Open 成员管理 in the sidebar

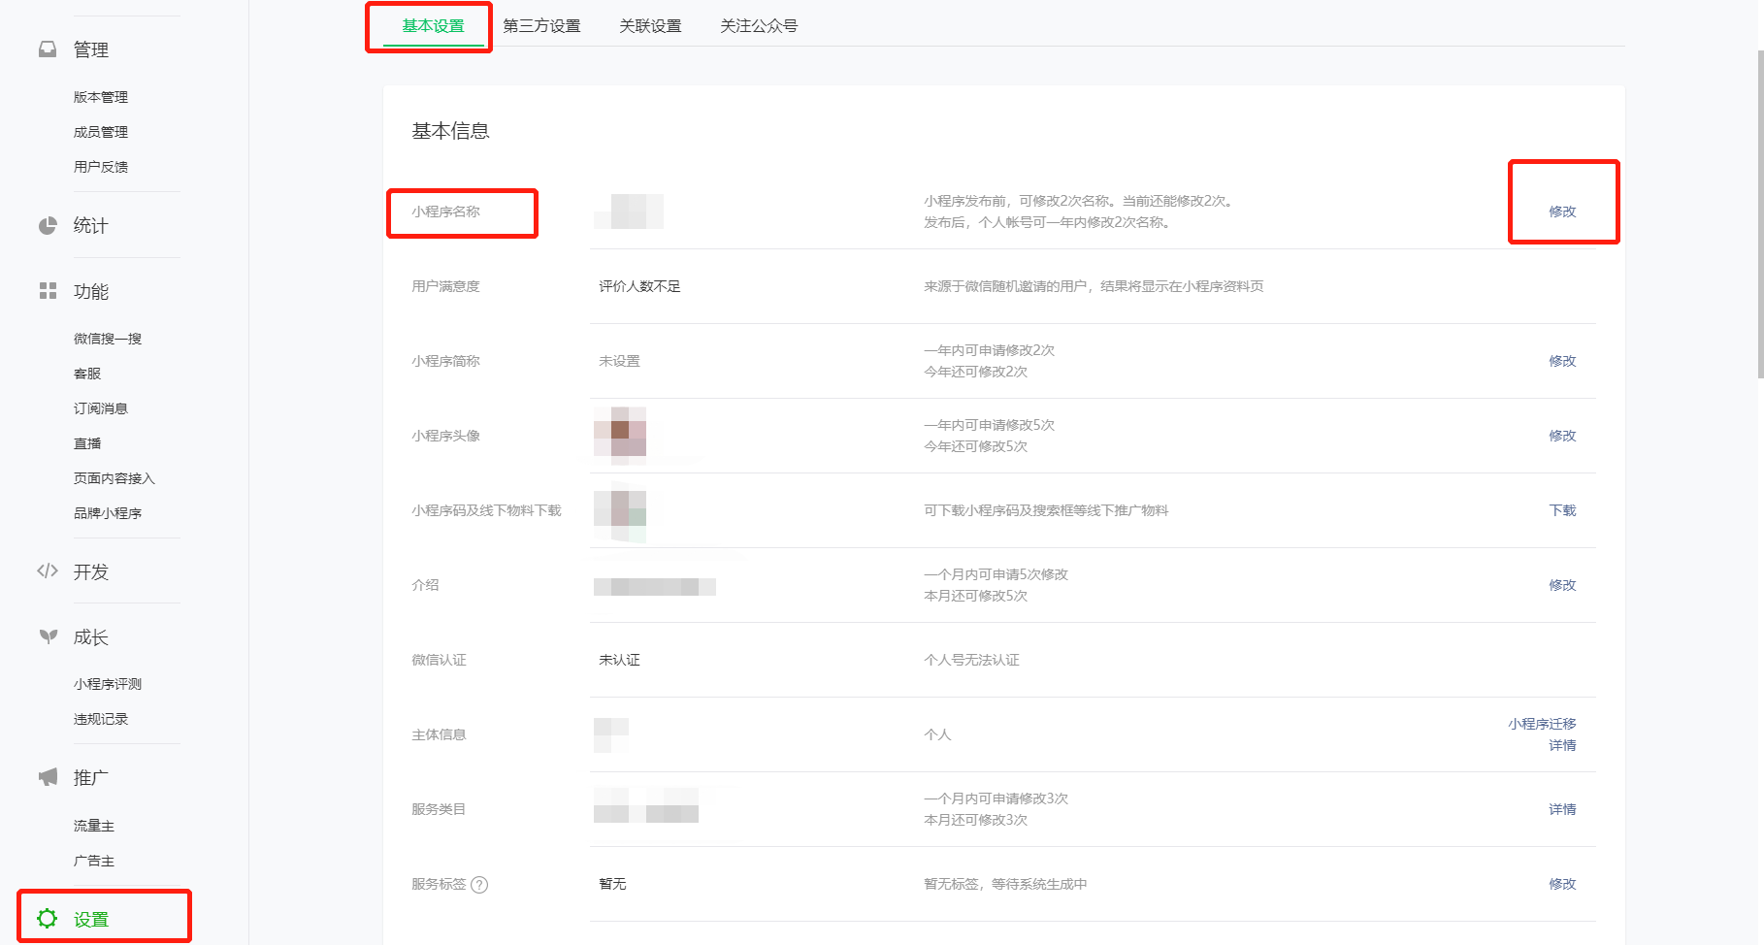[101, 132]
